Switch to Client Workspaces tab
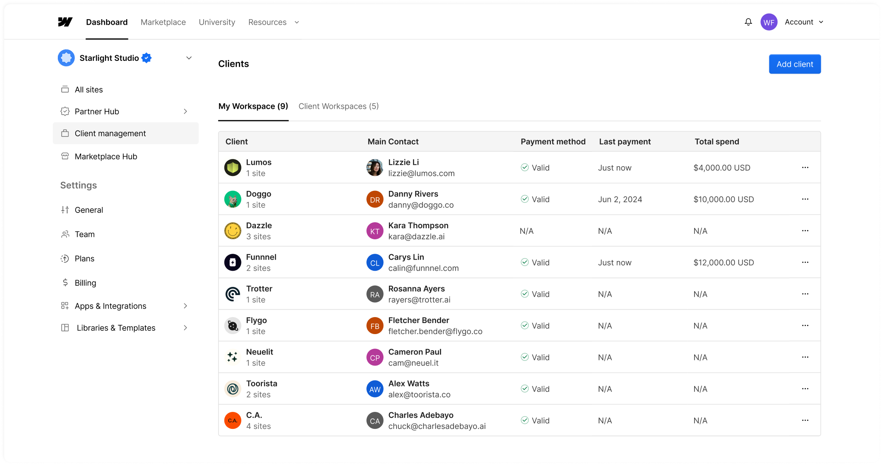Image resolution: width=882 pixels, height=465 pixels. coord(338,106)
